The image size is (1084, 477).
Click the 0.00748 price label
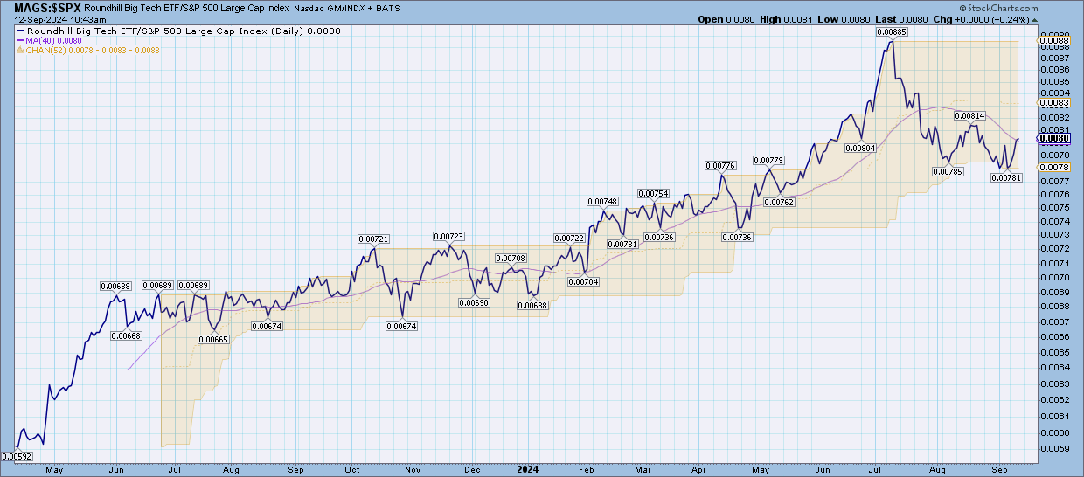602,202
